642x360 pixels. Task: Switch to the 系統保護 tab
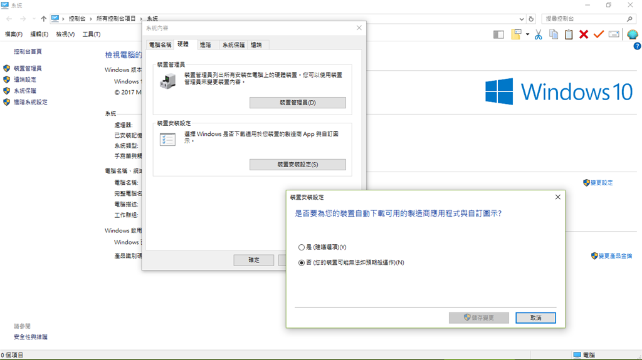tap(233, 45)
